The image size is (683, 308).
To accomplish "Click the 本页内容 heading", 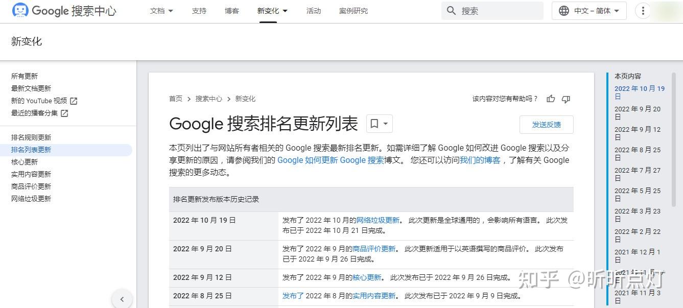I will click(628, 76).
